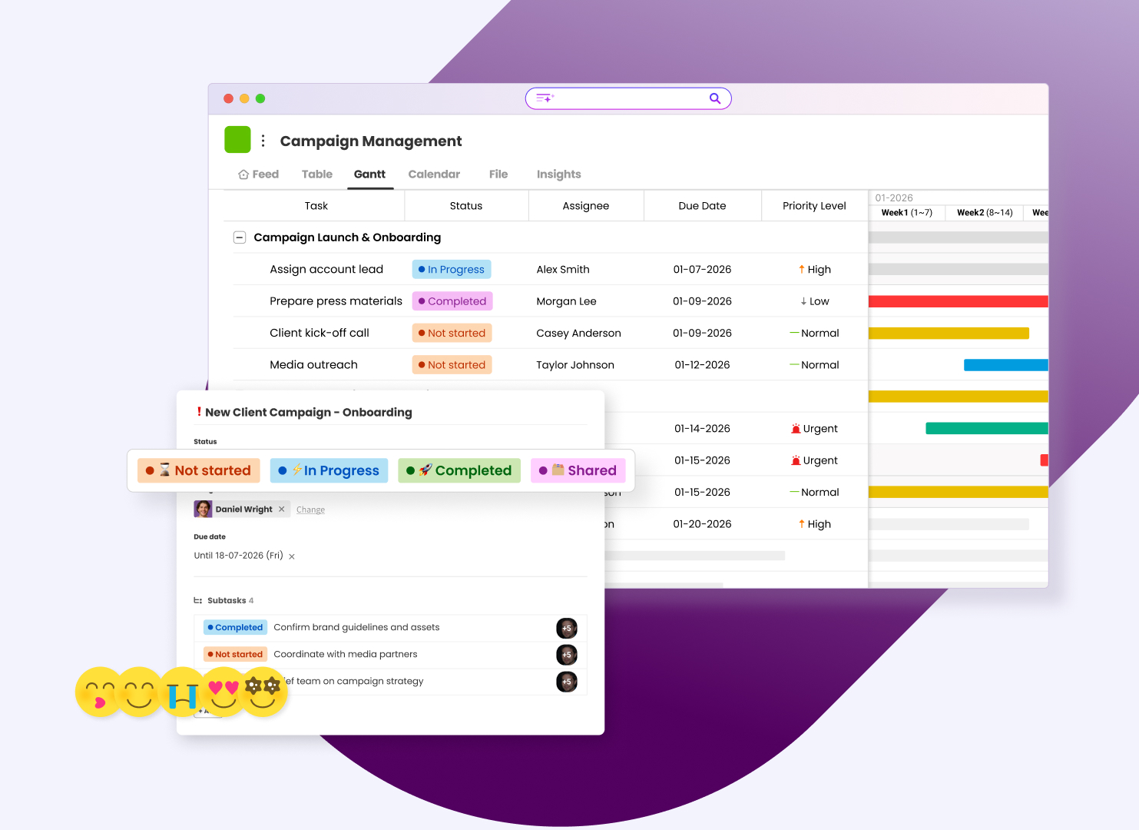Click the Subtasks hierarchy icon in the panel
The height and width of the screenshot is (830, 1139).
pyautogui.click(x=197, y=600)
